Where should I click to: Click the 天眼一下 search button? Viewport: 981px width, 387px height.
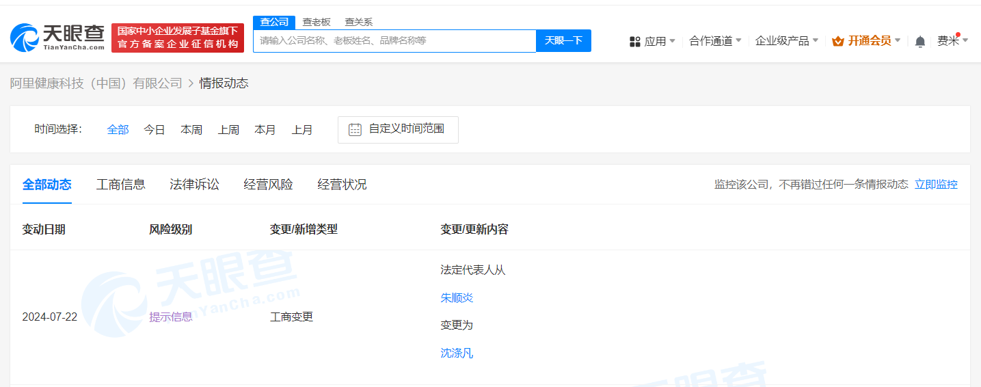563,41
